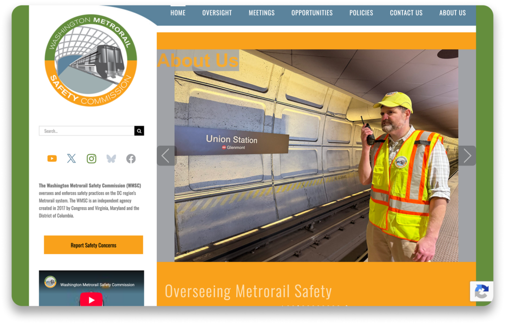Viewport: 505px width, 324px height.
Task: Open the Contact Us menu item
Action: coord(406,13)
